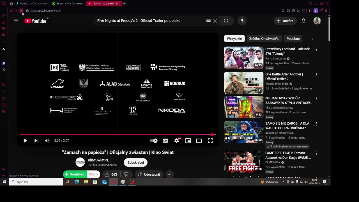
Task: Skip to the next video
Action: 36,141
